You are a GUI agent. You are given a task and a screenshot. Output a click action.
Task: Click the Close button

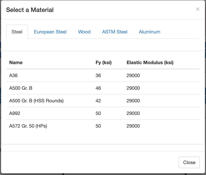coord(189,162)
